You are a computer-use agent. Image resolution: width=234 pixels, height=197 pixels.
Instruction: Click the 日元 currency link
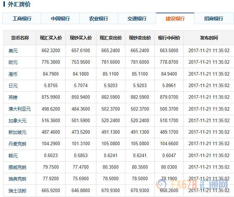(x=13, y=86)
